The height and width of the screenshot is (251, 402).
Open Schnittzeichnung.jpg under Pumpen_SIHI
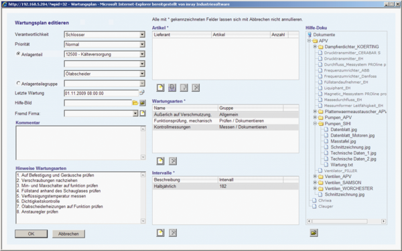pos(350,147)
